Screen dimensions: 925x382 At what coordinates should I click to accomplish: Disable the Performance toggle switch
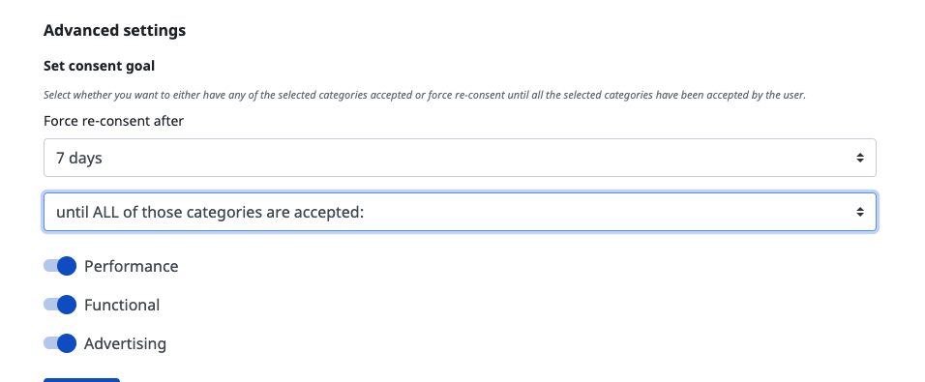[x=60, y=266]
